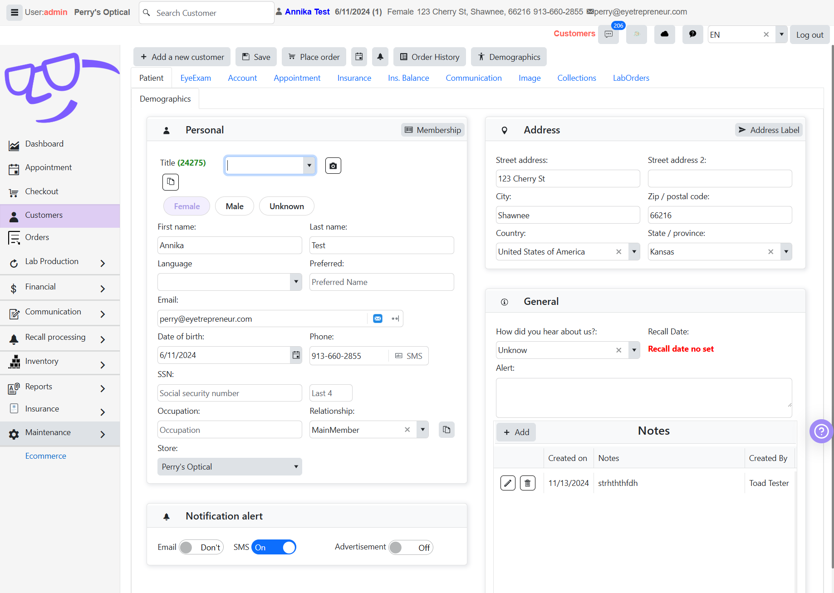Open the purple help question mark button

821,431
